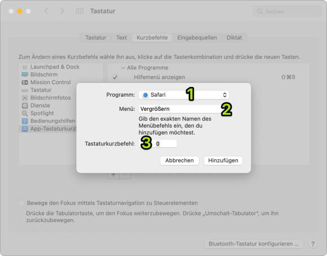
Task: Select the Kurzbefehle tab
Action: point(152,38)
